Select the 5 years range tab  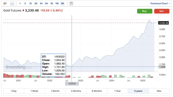(138, 91)
